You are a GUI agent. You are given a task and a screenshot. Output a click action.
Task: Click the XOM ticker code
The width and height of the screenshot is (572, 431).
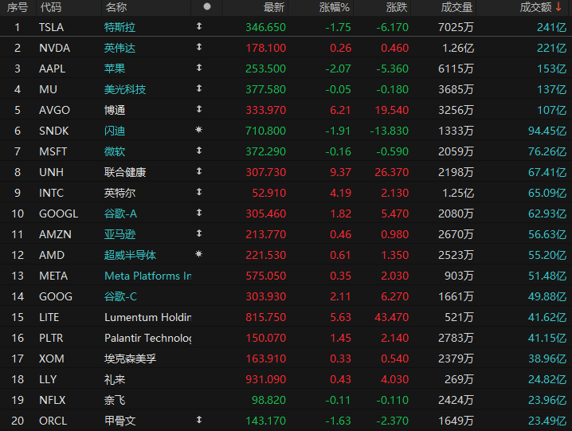(x=52, y=359)
